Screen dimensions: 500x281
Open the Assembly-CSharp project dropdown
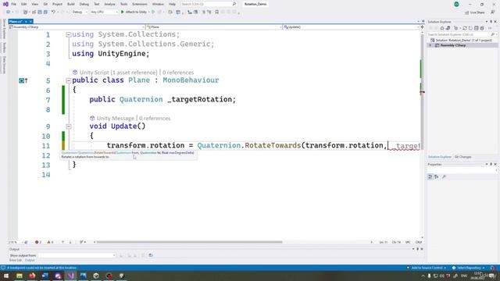(77, 27)
